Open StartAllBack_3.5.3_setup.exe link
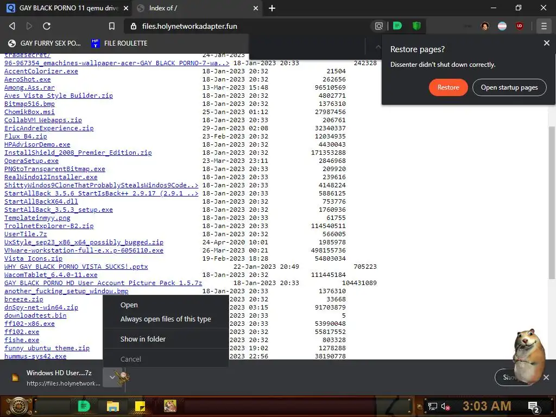 (59, 210)
